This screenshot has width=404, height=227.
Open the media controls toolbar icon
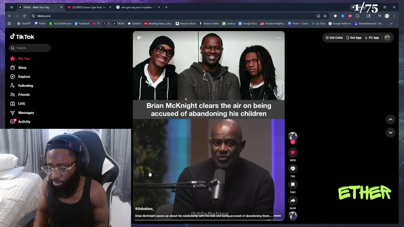tap(379, 16)
